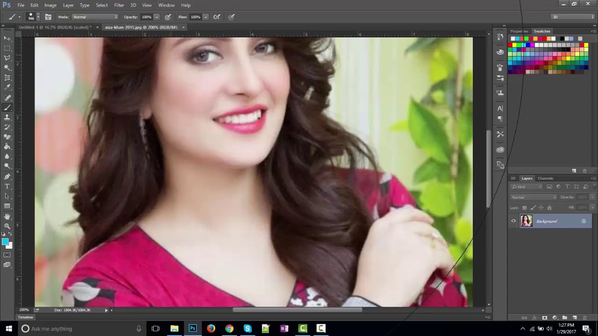This screenshot has width=598, height=336.
Task: Create a new layer icon
Action: [575, 318]
